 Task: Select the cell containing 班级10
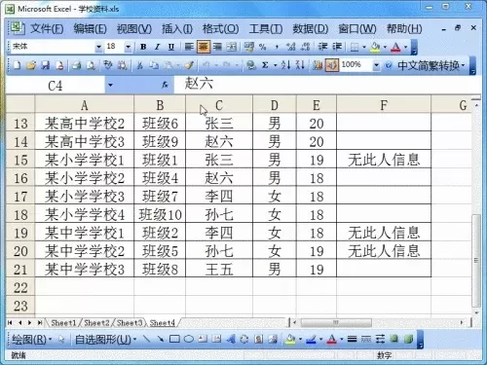pyautogui.click(x=160, y=215)
